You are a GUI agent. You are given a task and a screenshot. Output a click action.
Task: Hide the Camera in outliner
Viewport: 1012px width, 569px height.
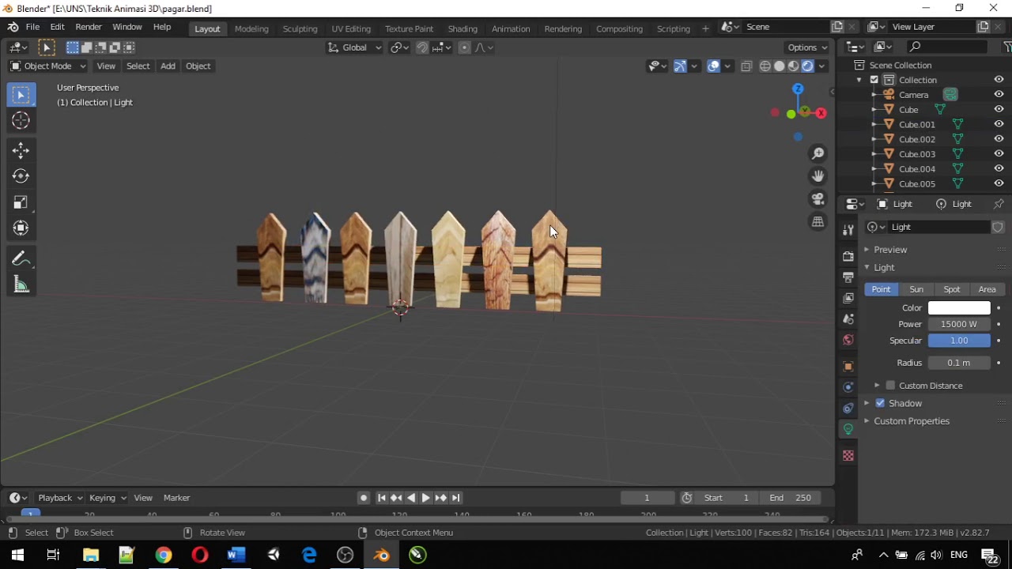(x=999, y=95)
